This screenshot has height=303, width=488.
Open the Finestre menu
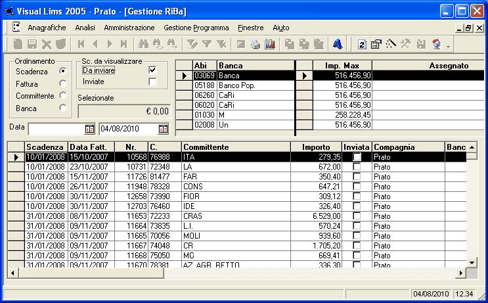251,28
